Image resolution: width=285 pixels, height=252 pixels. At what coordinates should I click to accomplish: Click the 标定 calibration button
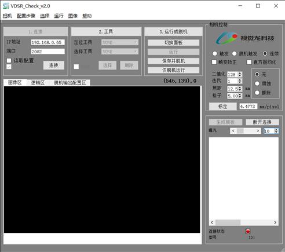click(x=223, y=107)
